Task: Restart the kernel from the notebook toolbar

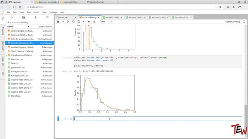Action: (x=94, y=22)
